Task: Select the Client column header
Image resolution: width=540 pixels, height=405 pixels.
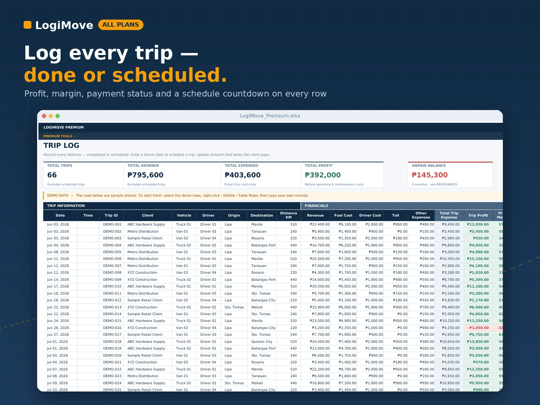Action: click(x=147, y=215)
